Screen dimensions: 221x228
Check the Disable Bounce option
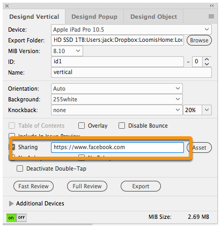(x=122, y=126)
